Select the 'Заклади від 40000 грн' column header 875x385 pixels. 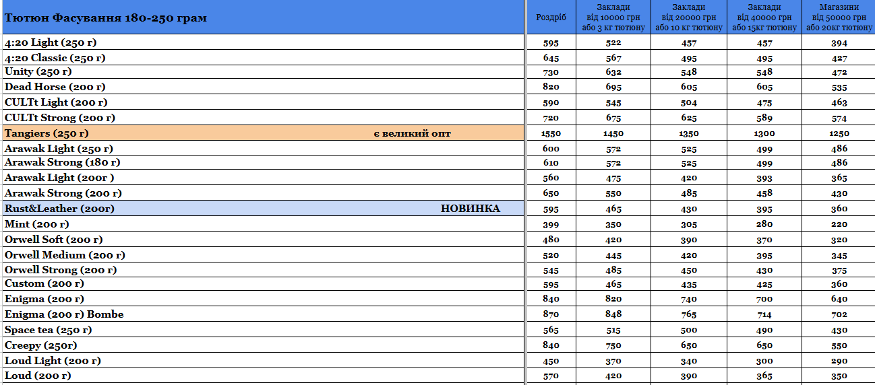[x=764, y=17]
